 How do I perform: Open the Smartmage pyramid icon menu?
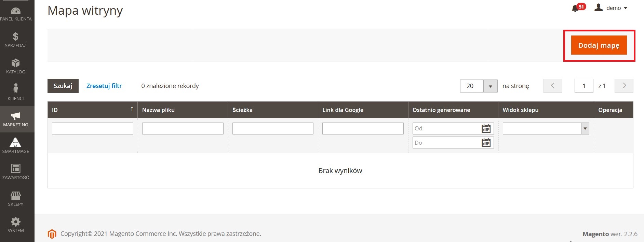click(16, 145)
